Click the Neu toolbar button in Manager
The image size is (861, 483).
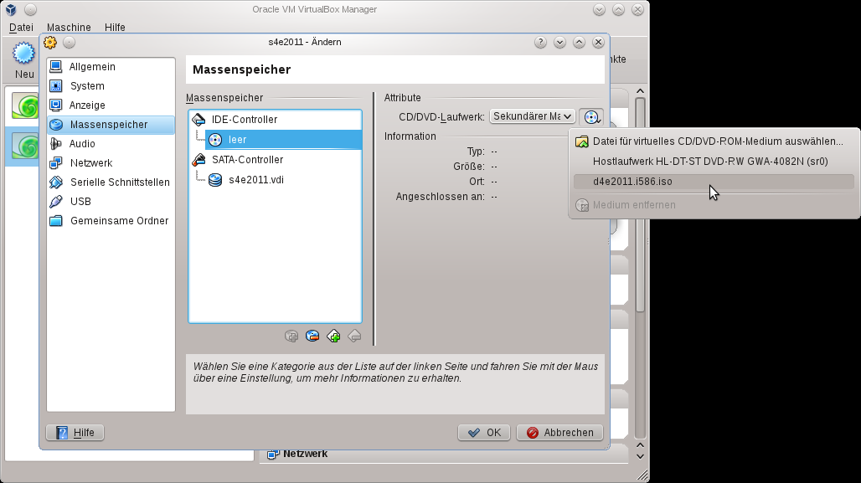(24, 60)
